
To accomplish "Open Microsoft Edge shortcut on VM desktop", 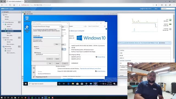I will (x=27, y=29).
